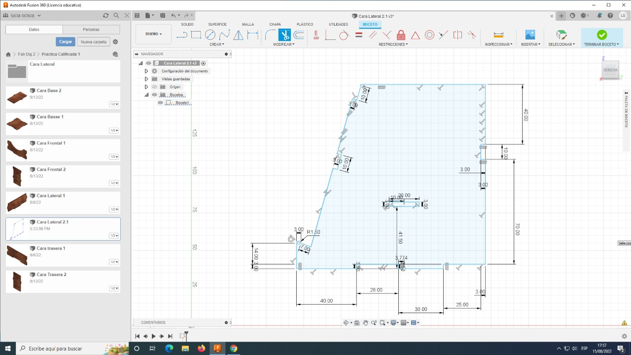Viewport: 631px width, 355px height.
Task: Click the Cargar button
Action: point(66,42)
